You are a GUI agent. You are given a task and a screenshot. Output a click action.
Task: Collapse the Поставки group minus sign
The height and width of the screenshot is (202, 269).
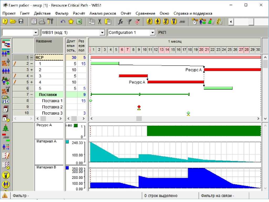point(32,94)
